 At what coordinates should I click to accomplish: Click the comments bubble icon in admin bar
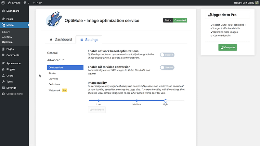click(x=25, y=3)
